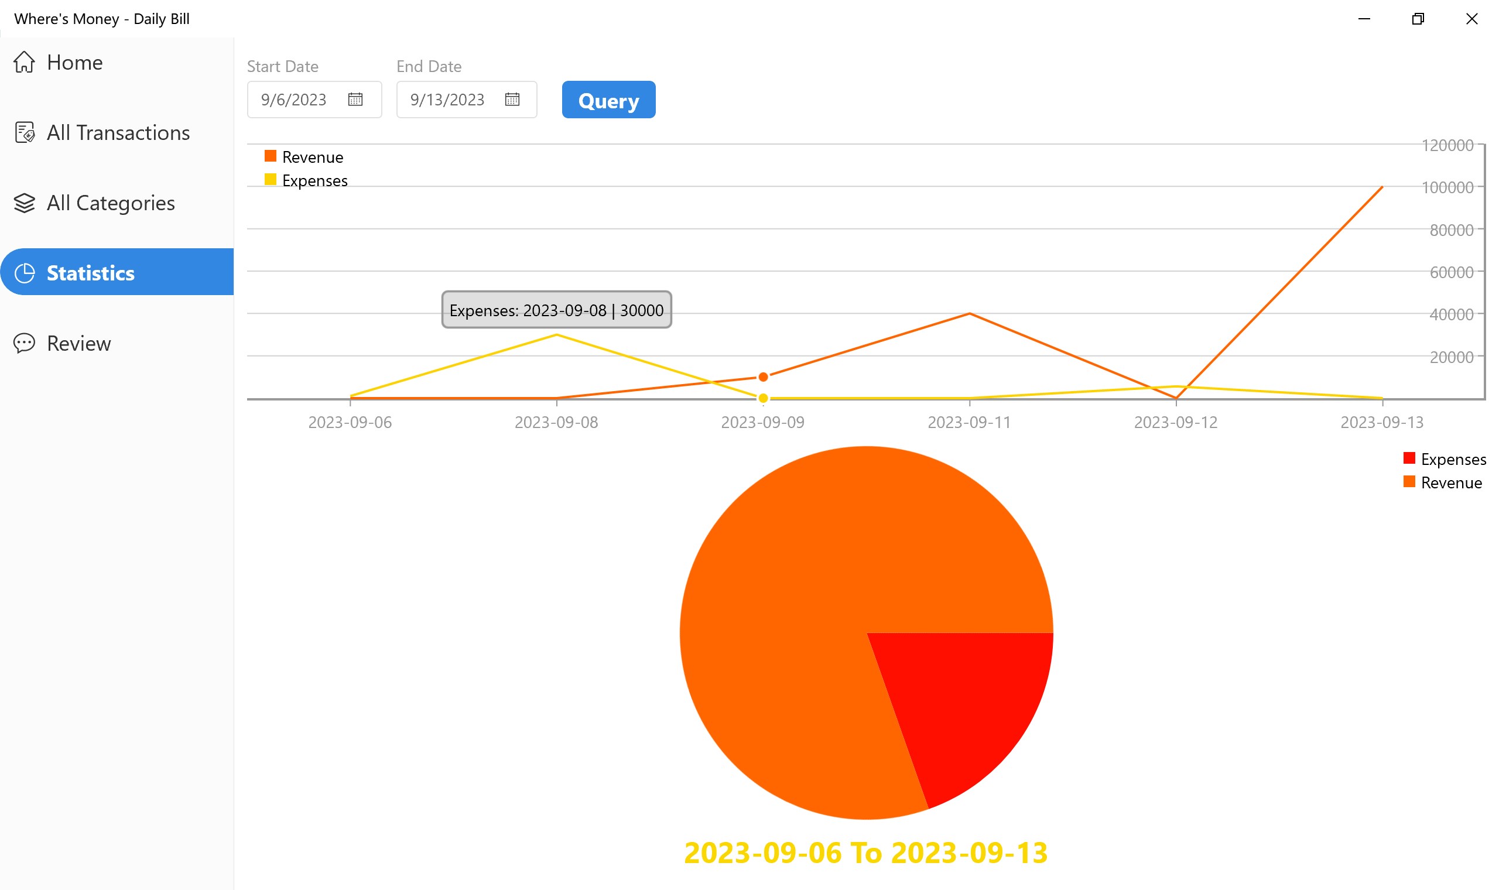Click the orange Revenue line chart legend swatch
1499x890 pixels.
[x=271, y=156]
